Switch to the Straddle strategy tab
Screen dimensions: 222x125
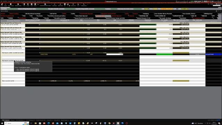[x=60, y=18]
